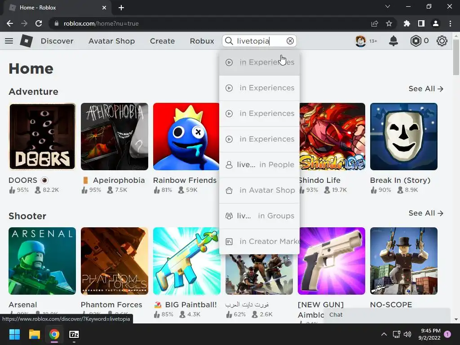460x345 pixels.
Task: Click the Phantom Forces title text
Action: (x=111, y=305)
